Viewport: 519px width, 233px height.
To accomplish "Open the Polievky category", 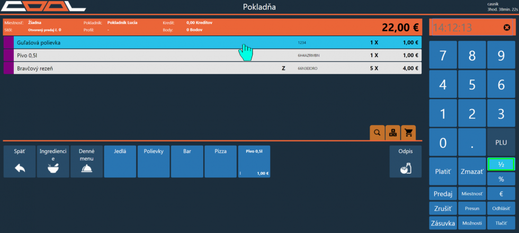I will [154, 162].
